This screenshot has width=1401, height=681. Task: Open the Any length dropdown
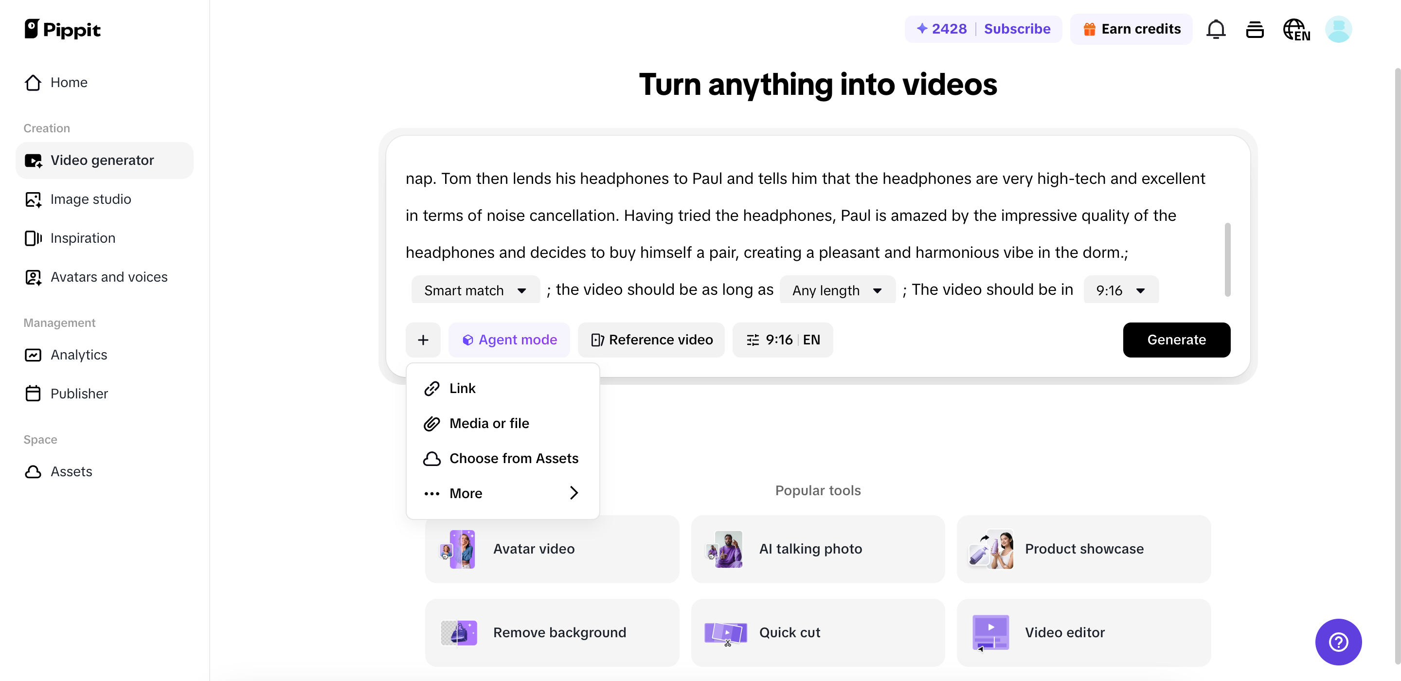point(837,290)
